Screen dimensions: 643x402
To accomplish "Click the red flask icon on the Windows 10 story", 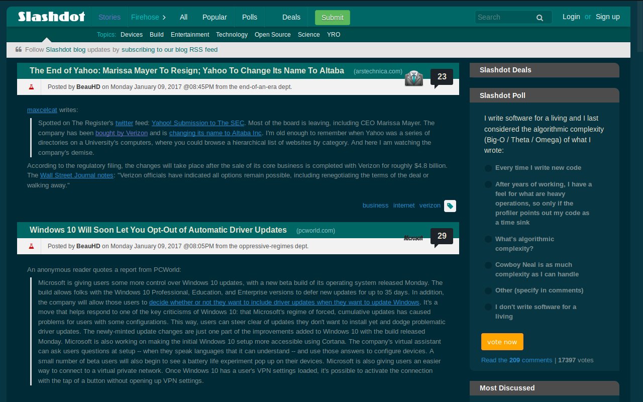I will (31, 246).
